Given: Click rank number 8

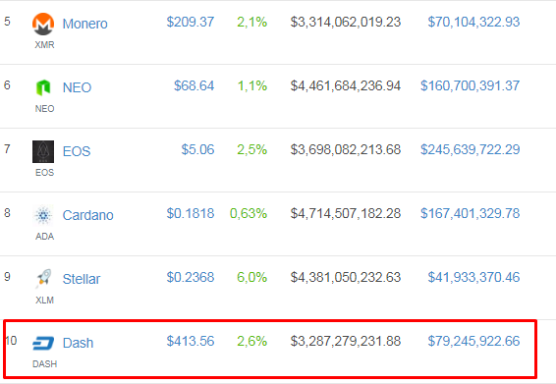Looking at the screenshot, I should [x=7, y=213].
